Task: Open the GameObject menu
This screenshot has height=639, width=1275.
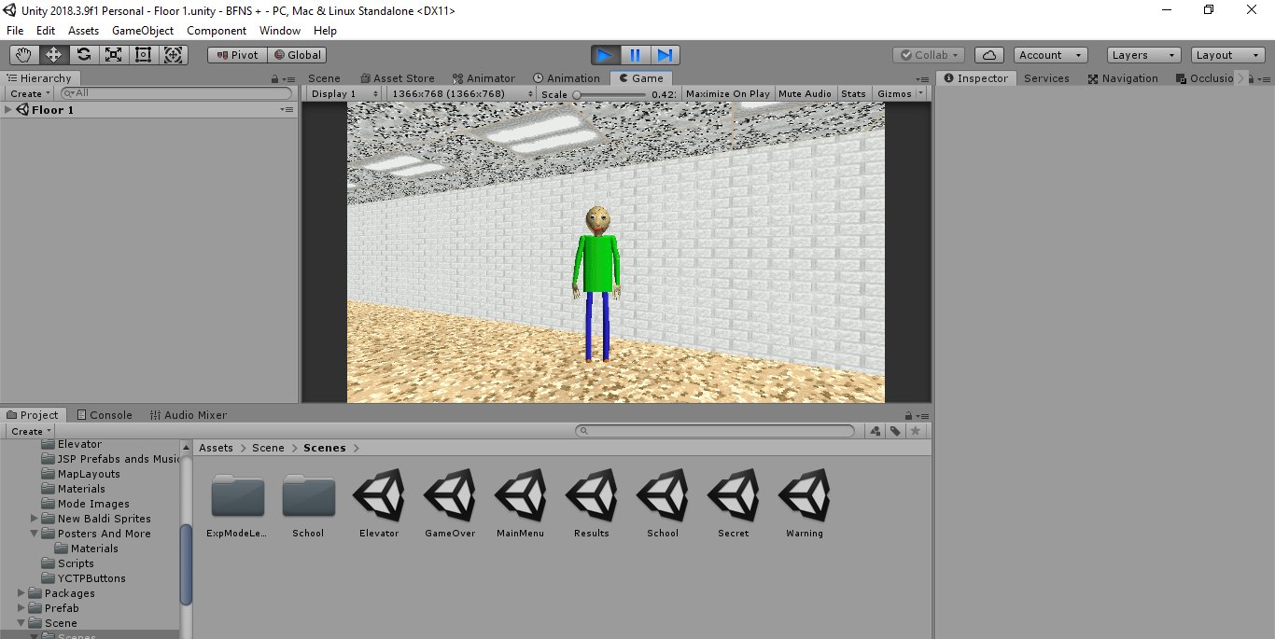Action: tap(143, 31)
